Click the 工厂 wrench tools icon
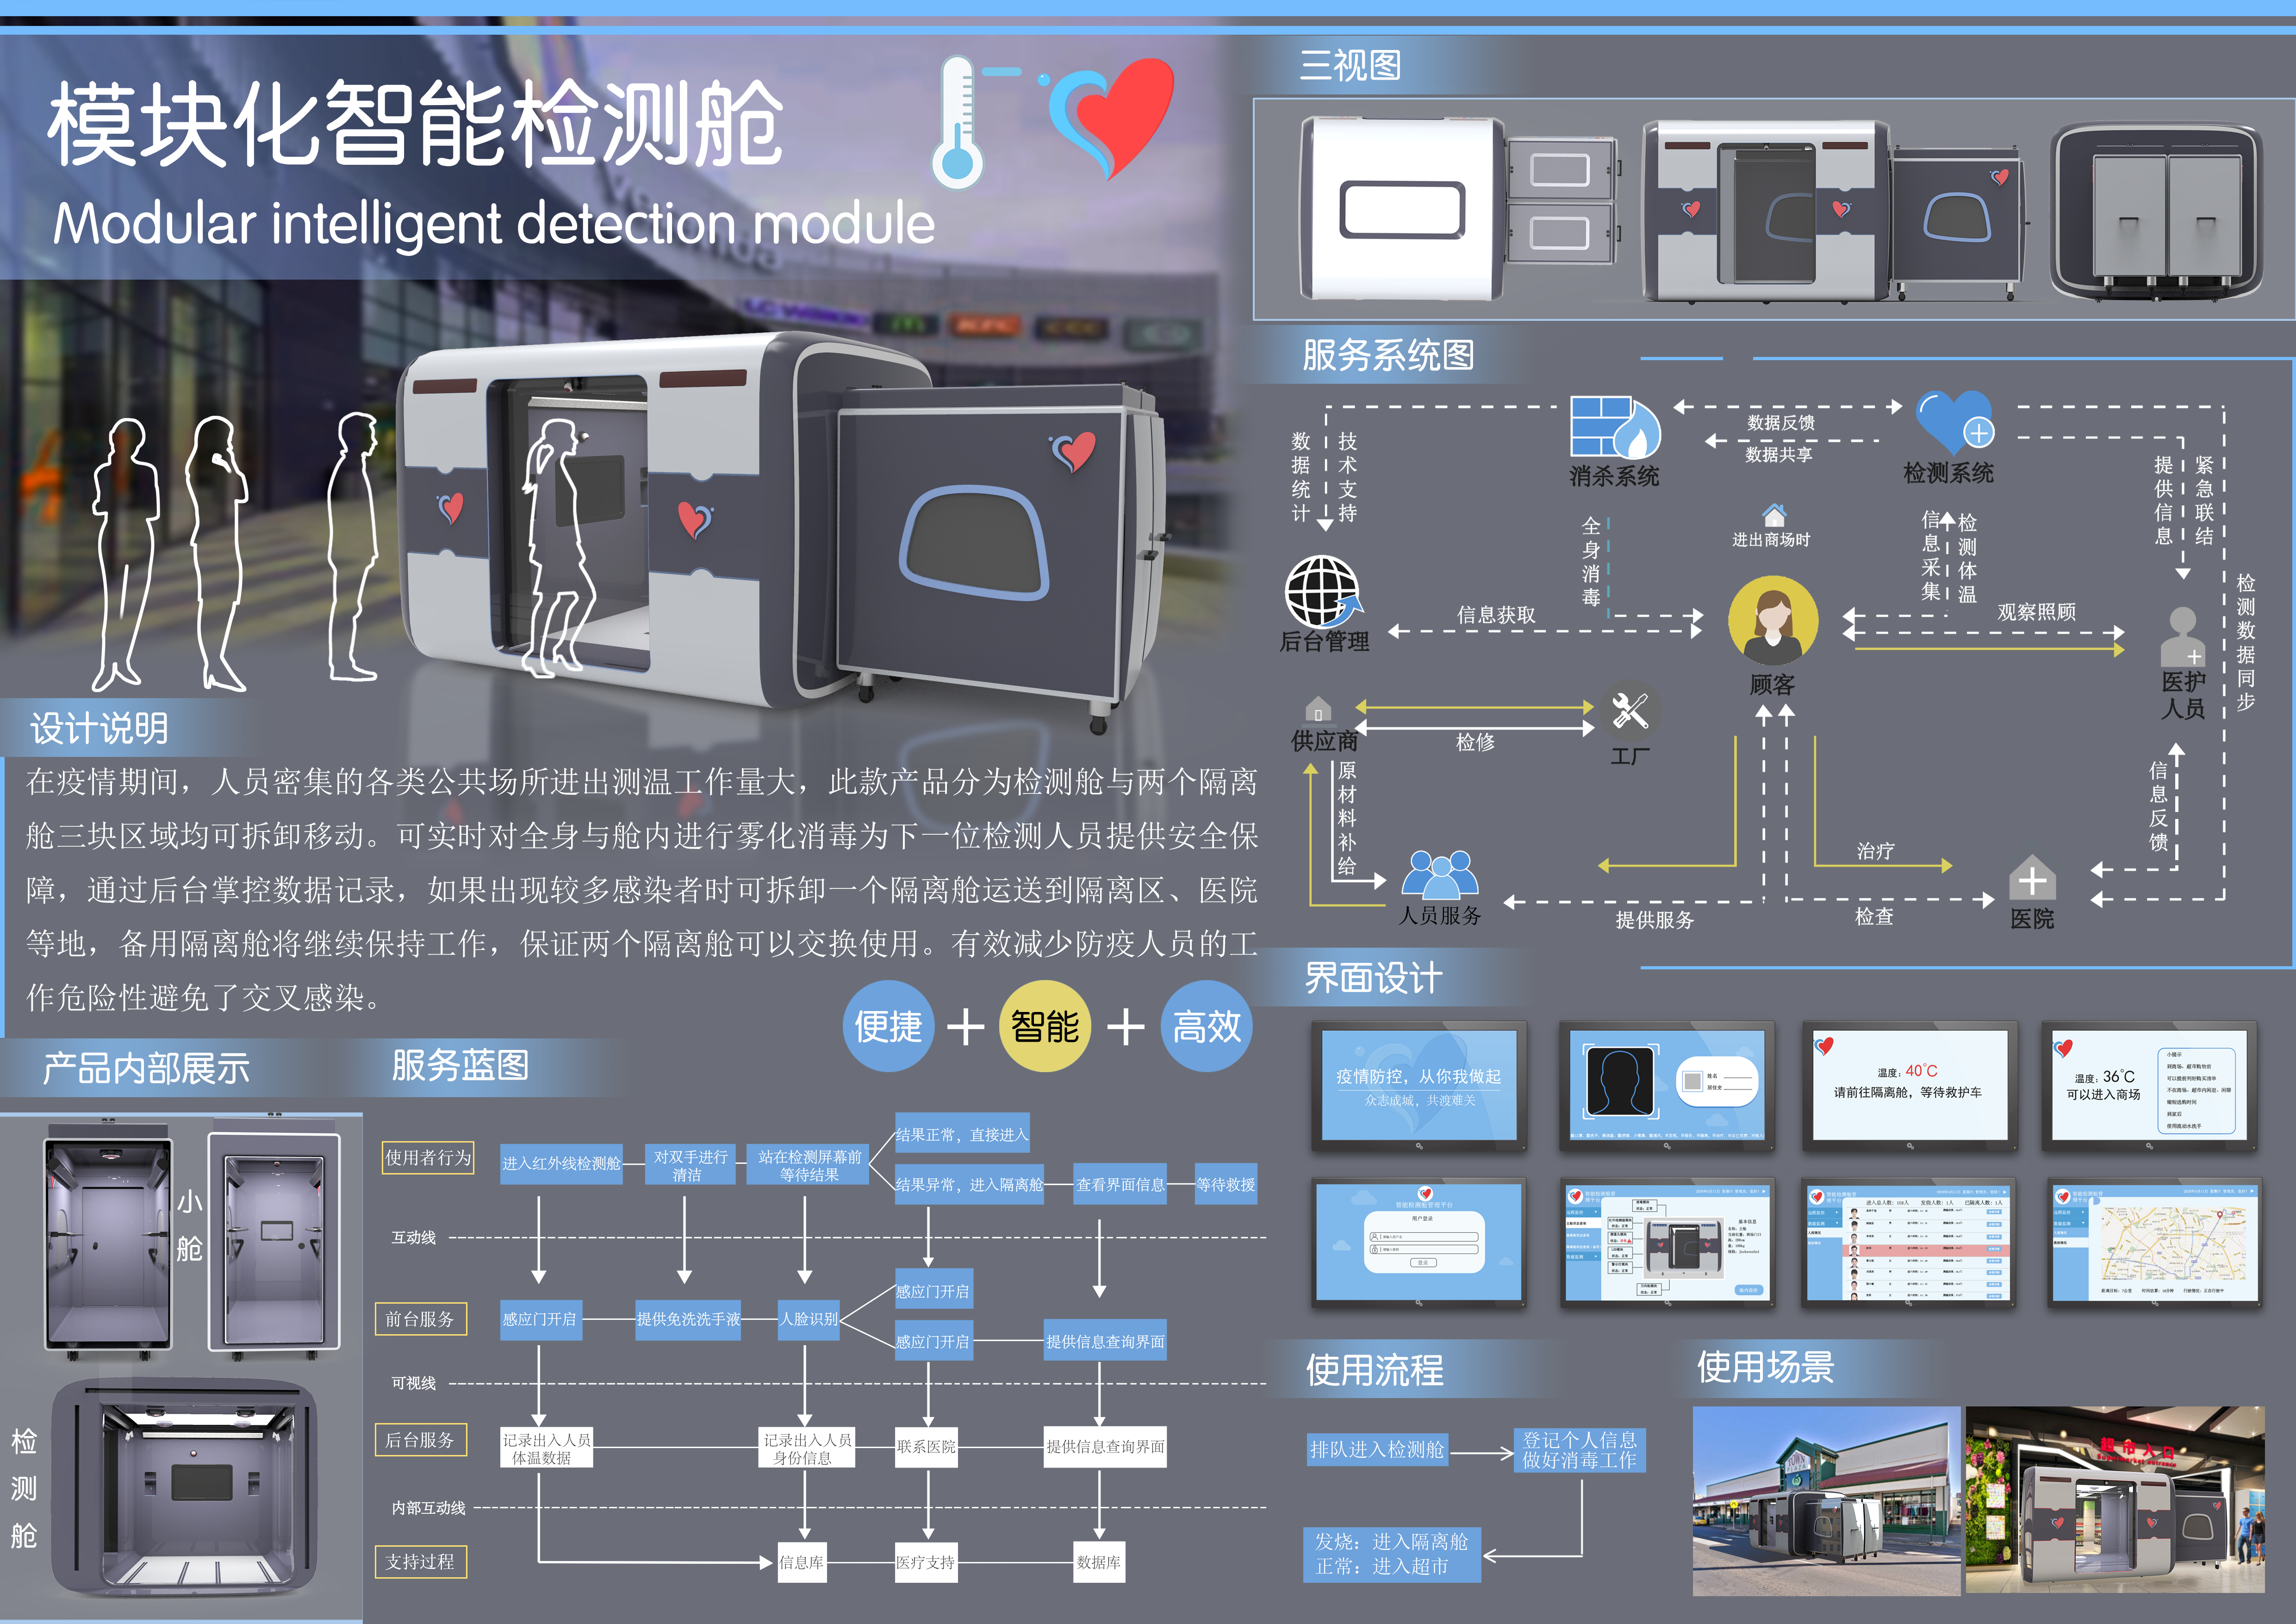 (1630, 711)
